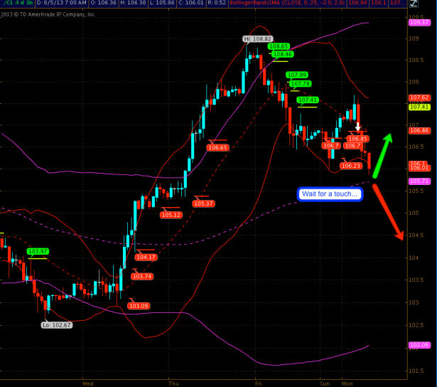Click the O: 106.36 open value
Screen dimensions: 437x387
click(x=104, y=3)
